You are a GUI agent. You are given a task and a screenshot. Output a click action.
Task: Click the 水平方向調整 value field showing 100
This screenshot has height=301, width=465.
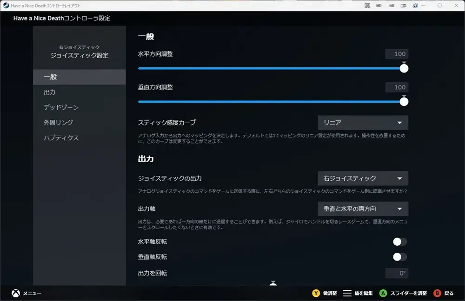(x=397, y=54)
